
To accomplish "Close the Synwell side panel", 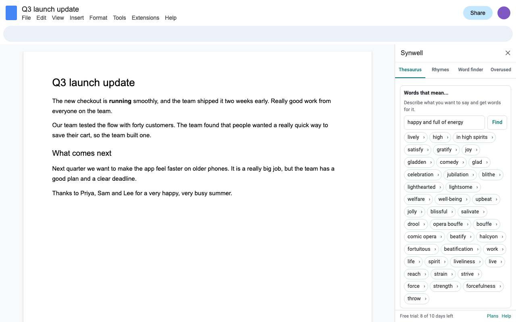I will point(508,53).
